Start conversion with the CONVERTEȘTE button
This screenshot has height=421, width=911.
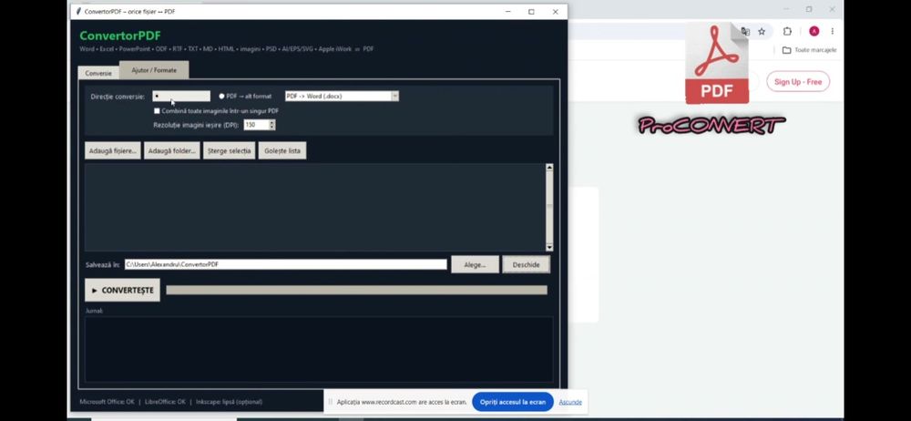pos(123,290)
